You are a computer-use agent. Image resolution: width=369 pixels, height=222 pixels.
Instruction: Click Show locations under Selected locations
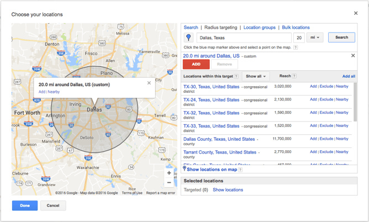(x=228, y=190)
